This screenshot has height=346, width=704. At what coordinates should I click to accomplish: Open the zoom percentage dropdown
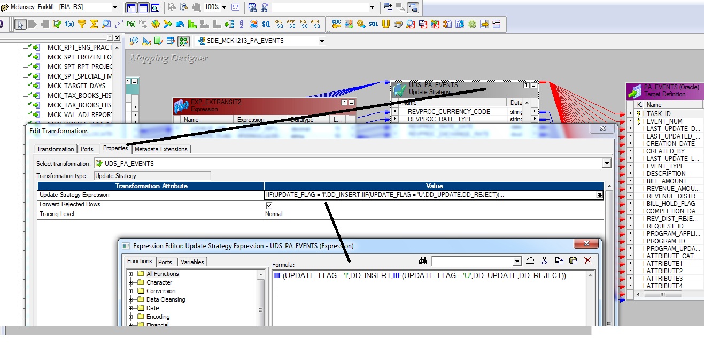tap(224, 7)
